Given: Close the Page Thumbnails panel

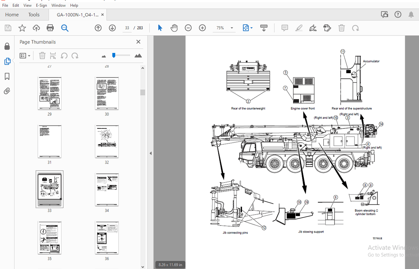Looking at the screenshot, I should pos(138,41).
